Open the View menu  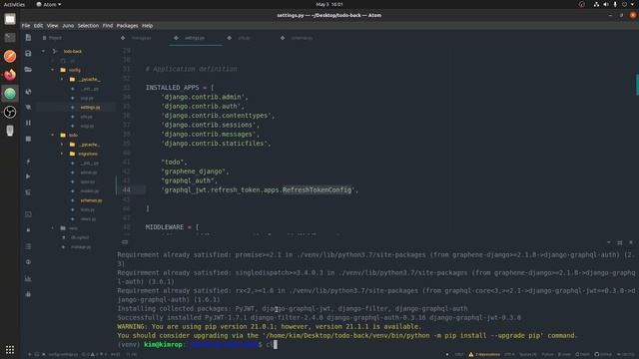coord(52,26)
